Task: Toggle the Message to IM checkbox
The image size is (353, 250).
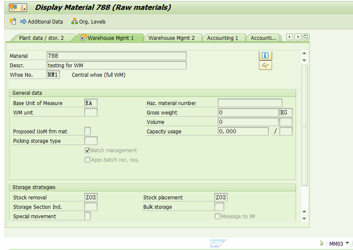Action: (x=218, y=216)
